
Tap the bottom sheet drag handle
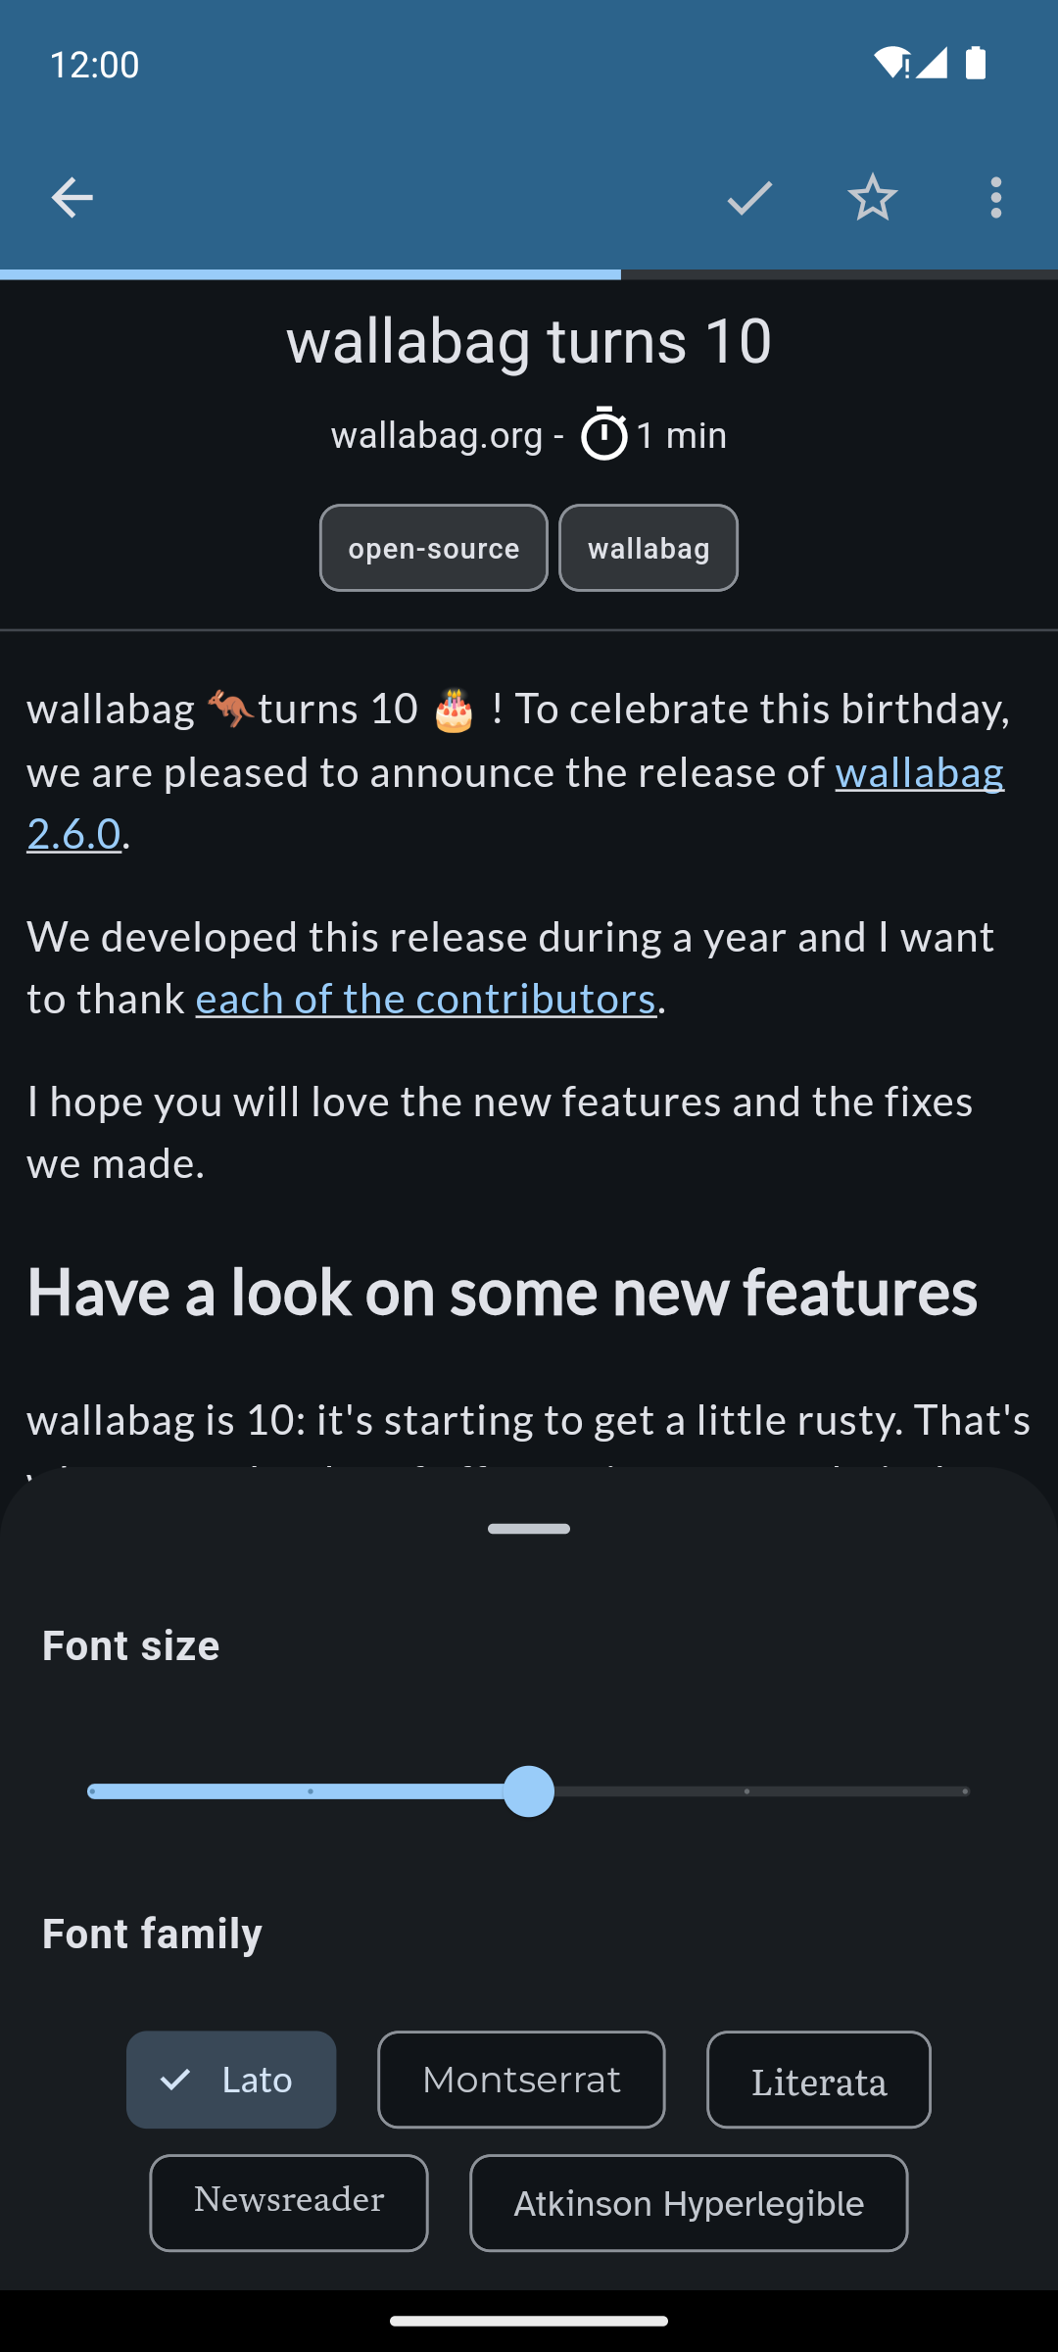pos(529,1529)
